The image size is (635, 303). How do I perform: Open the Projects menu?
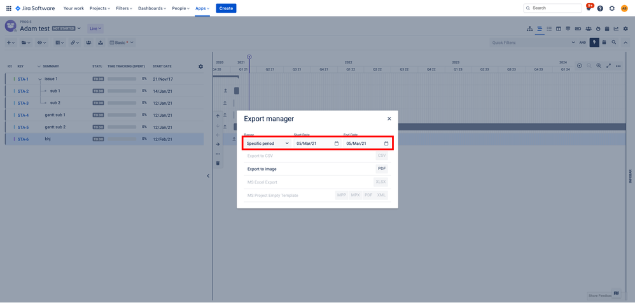(x=100, y=8)
